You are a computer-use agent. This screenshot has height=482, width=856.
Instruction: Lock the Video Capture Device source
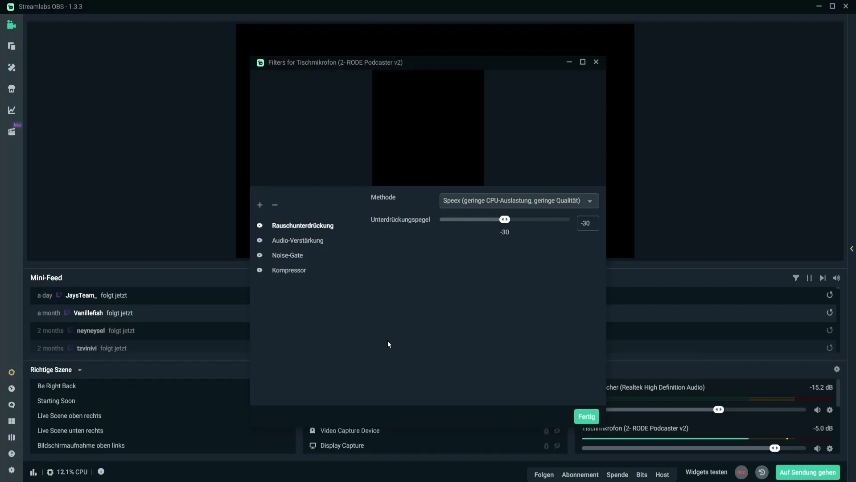coord(546,431)
